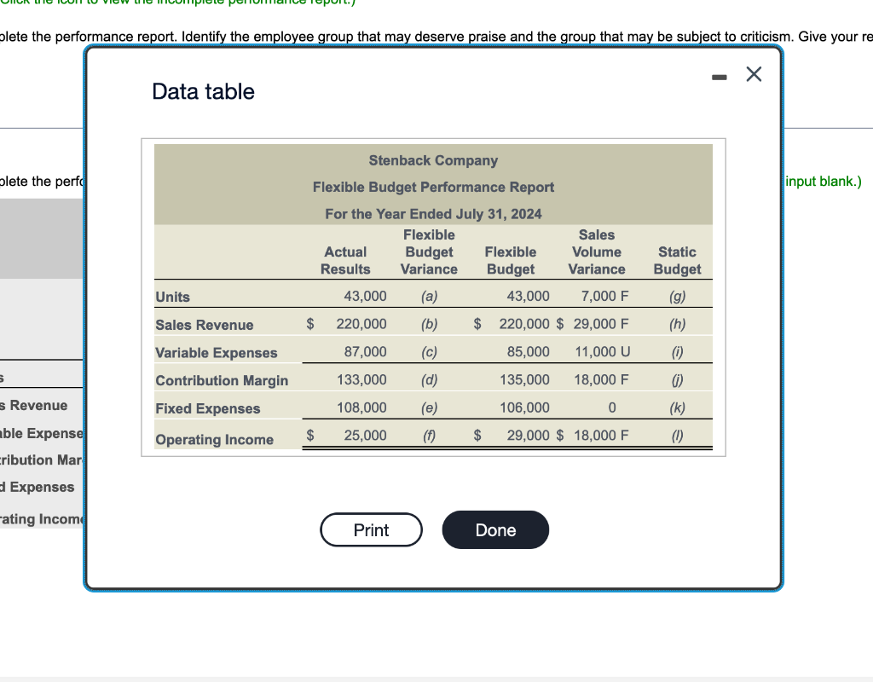Image resolution: width=873 pixels, height=682 pixels.
Task: Select input blank (g) in Static Budget column
Action: 676,295
